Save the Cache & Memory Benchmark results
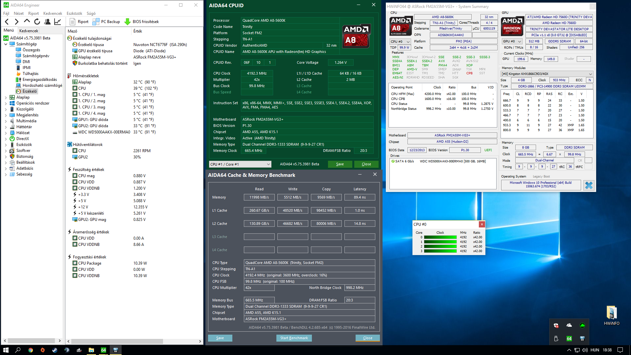This screenshot has width=631, height=355. [220, 338]
